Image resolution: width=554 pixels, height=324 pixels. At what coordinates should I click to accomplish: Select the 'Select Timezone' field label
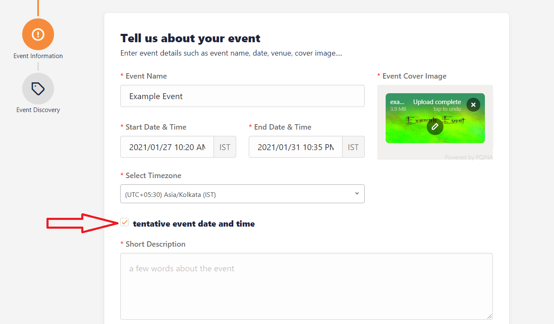(x=153, y=176)
